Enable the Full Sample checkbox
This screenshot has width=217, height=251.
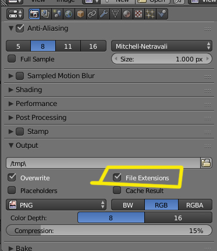[x=12, y=59]
